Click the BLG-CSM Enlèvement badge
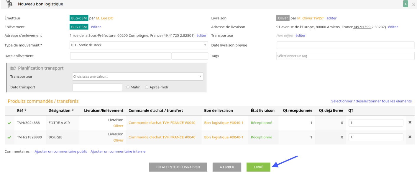This screenshot has height=176, width=417. pos(79,27)
